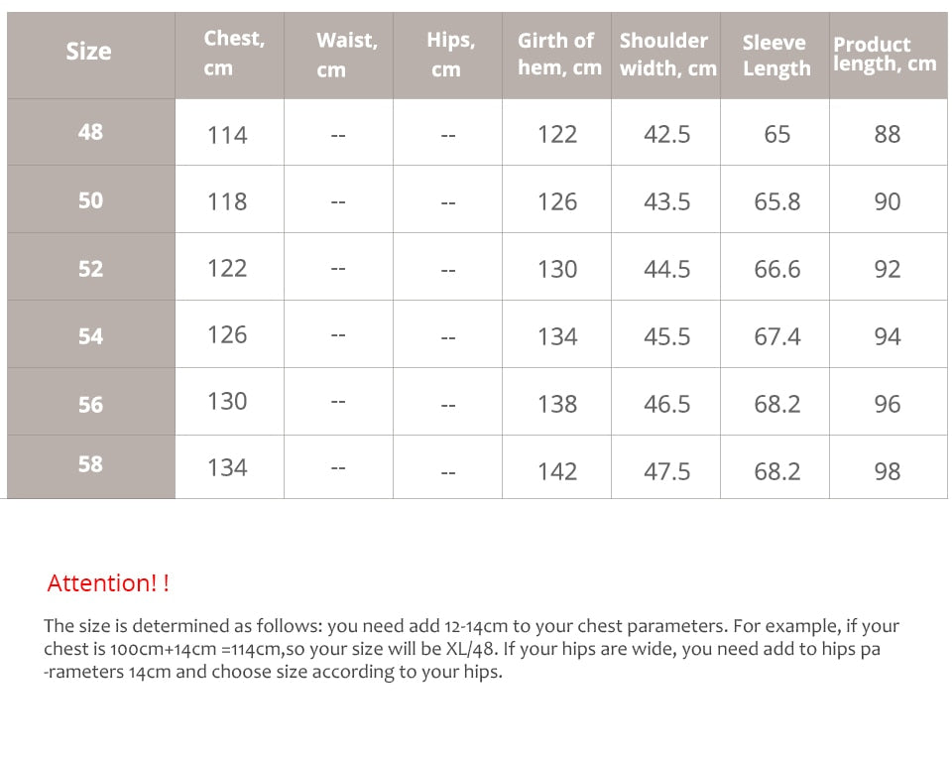Click the size 56 row label
The width and height of the screenshot is (952, 764).
point(90,404)
